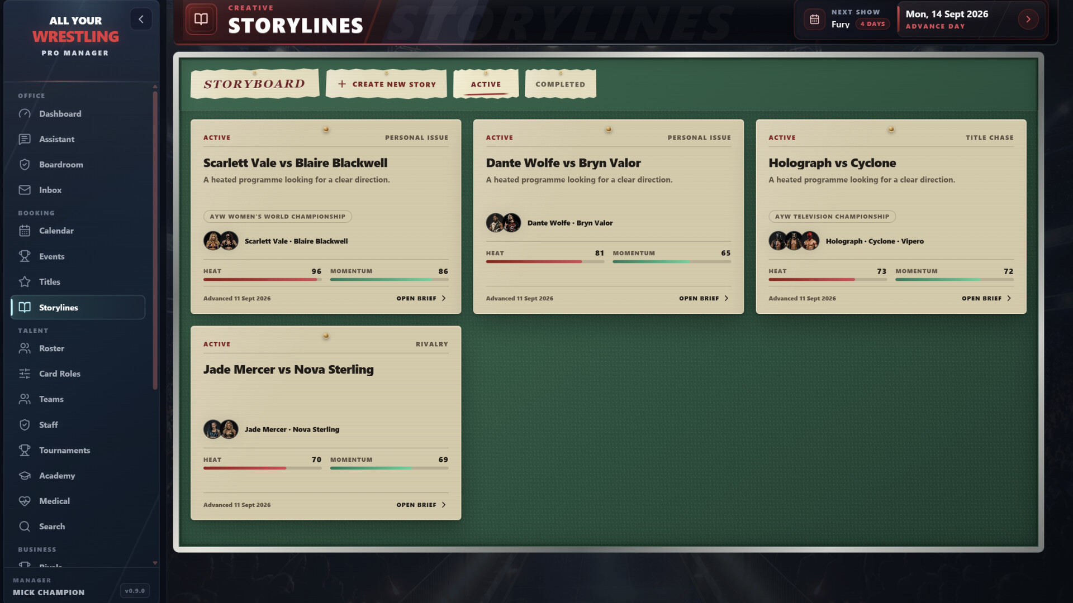This screenshot has width=1073, height=603.
Task: Open brief for Jade Mercer vs Nova Sterling
Action: [x=421, y=505]
